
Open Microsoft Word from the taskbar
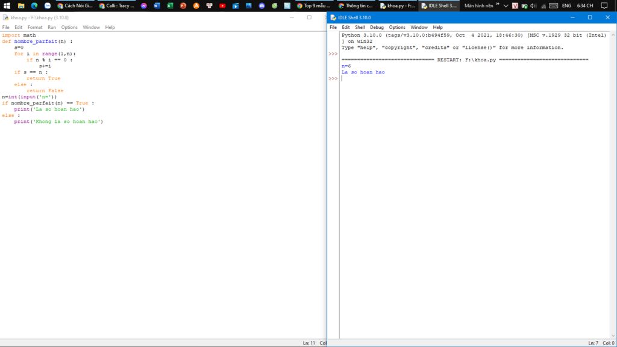tap(157, 5)
